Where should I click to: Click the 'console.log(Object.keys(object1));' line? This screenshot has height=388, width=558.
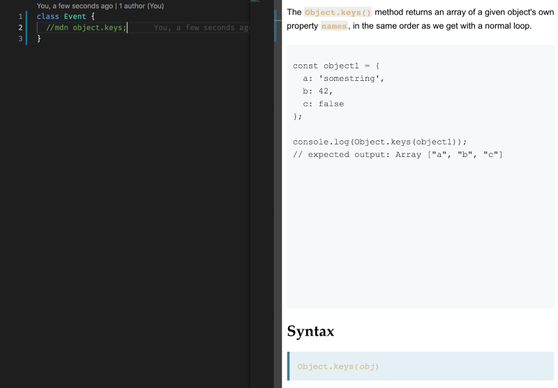(379, 142)
